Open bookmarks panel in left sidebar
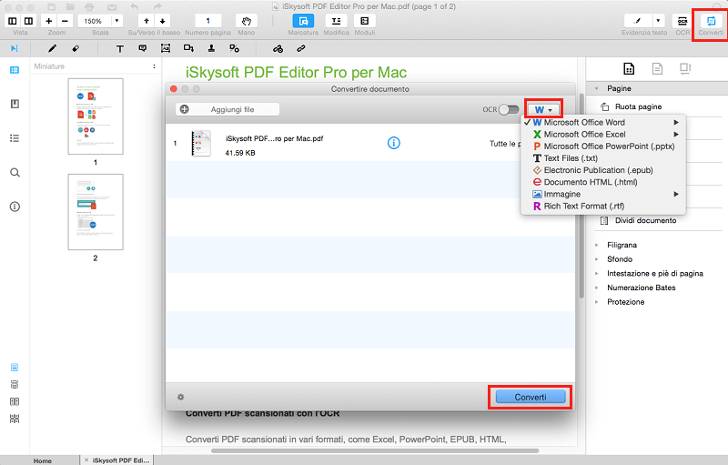 (15, 104)
